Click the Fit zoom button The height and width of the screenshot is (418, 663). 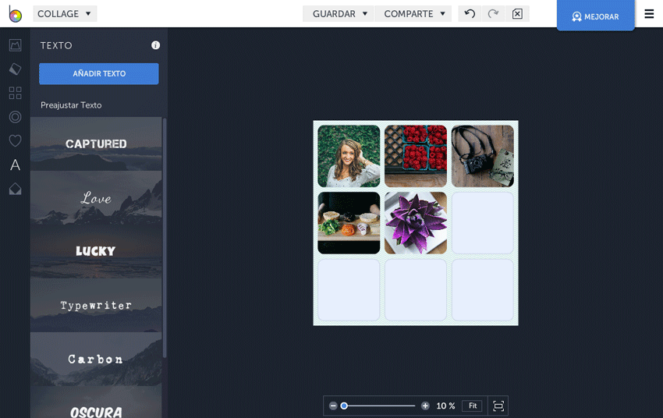473,406
